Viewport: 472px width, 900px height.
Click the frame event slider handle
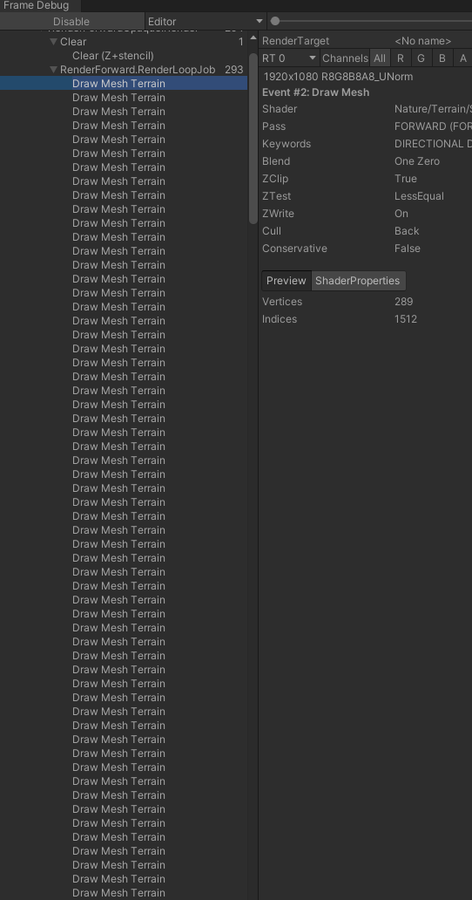275,21
